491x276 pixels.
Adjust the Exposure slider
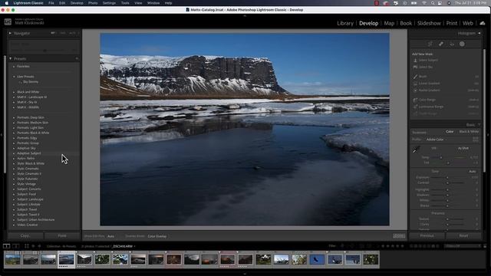(447, 177)
